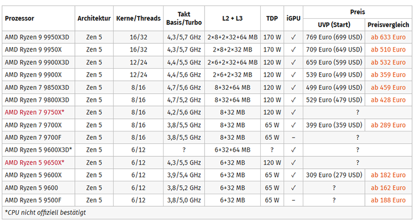Click the iGPU checkmark for Ryzen 9 9950X3D

pyautogui.click(x=293, y=38)
